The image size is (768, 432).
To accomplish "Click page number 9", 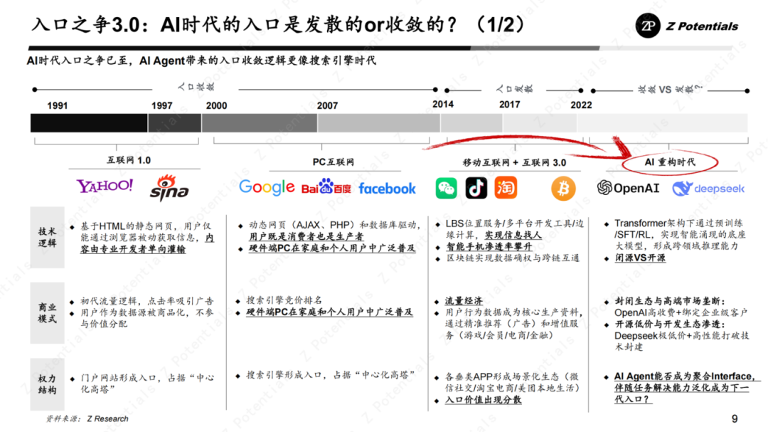I will click(x=734, y=418).
